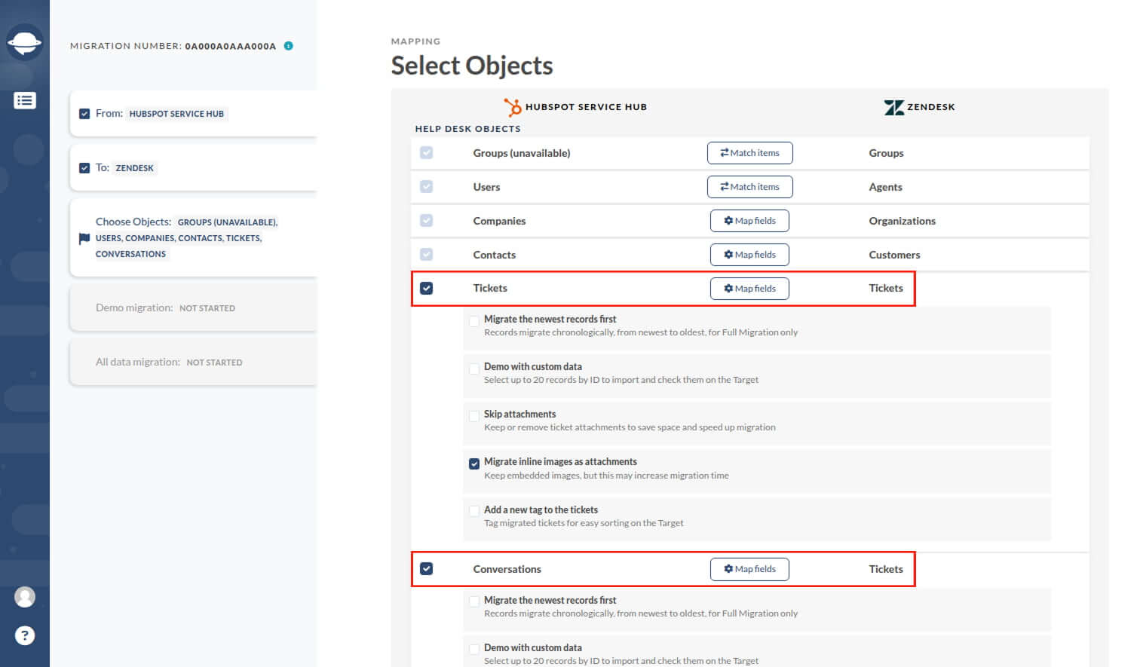The width and height of the screenshot is (1137, 667).
Task: Enable Migrate newest records first under Tickets
Action: click(474, 321)
